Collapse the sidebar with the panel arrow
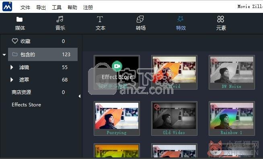The height and width of the screenshot is (159, 263). [x=80, y=96]
